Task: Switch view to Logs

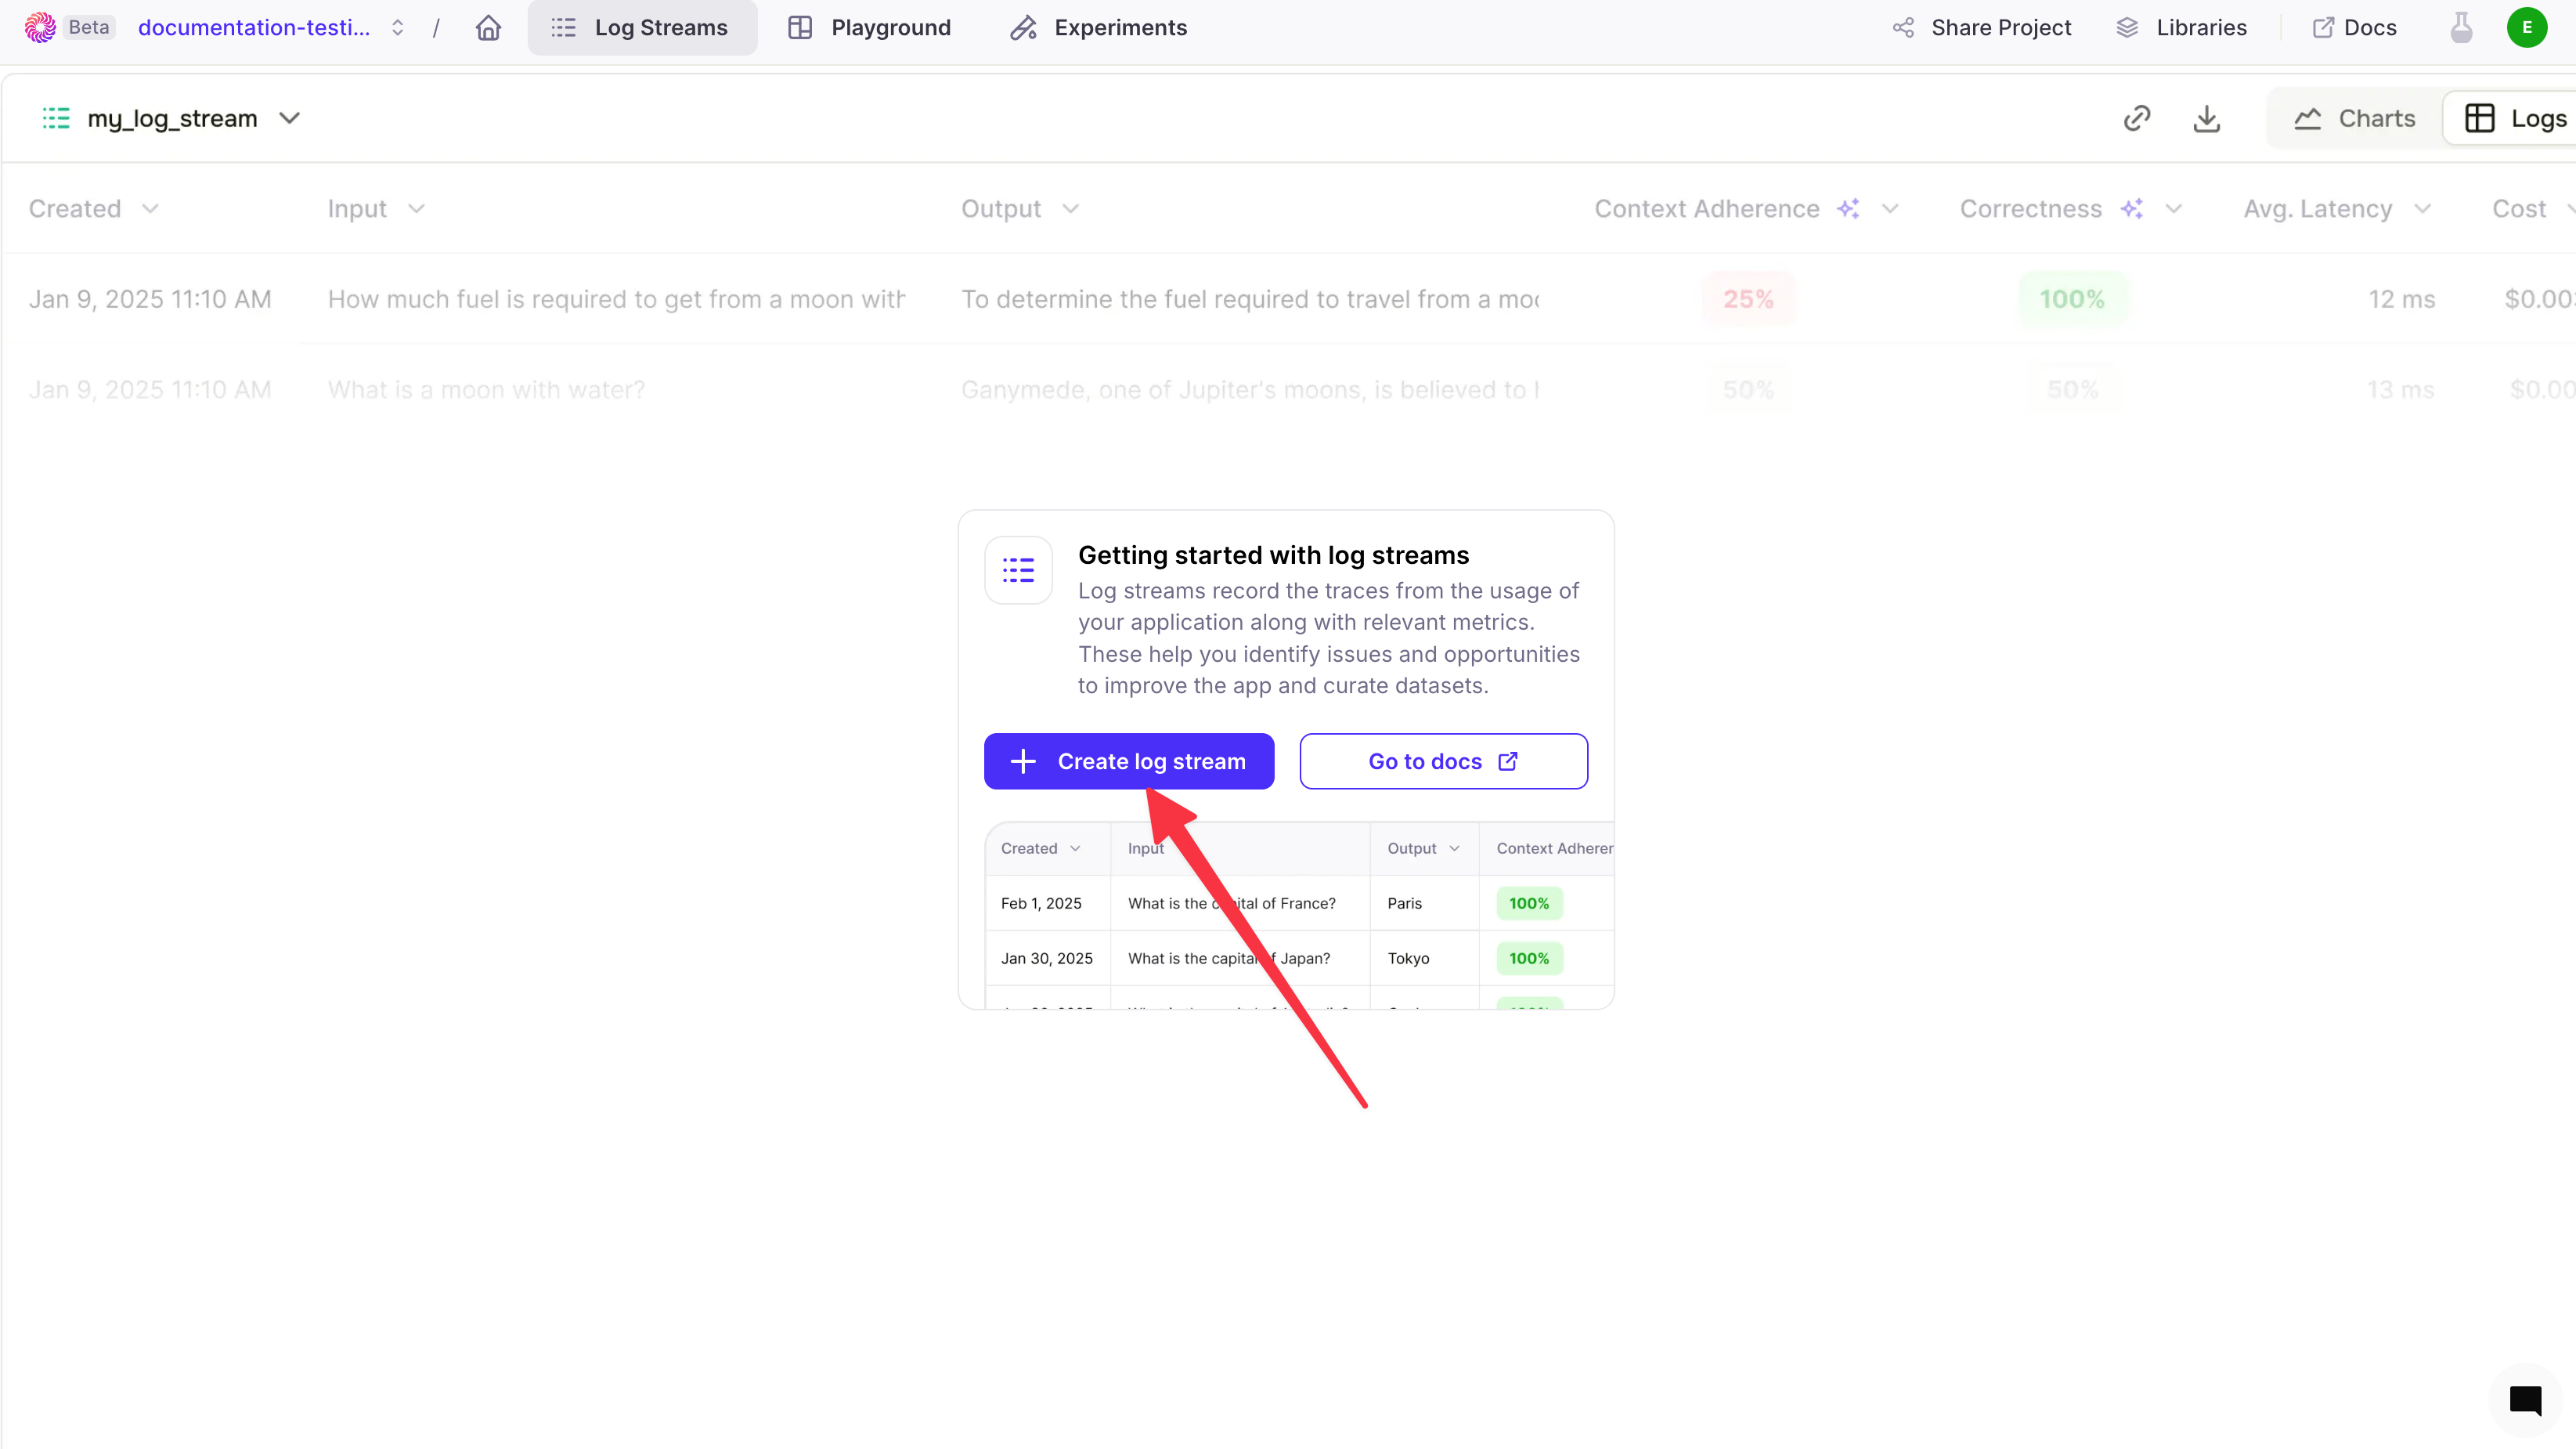Action: tap(2513, 118)
